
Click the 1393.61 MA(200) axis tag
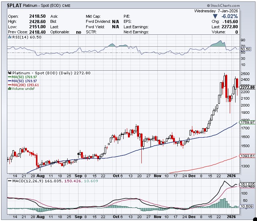click(247, 156)
